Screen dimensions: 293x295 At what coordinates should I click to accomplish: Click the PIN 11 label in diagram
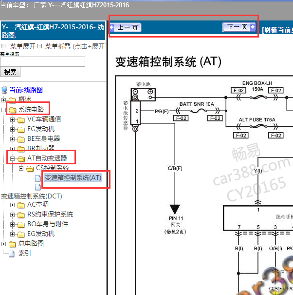(x=176, y=218)
